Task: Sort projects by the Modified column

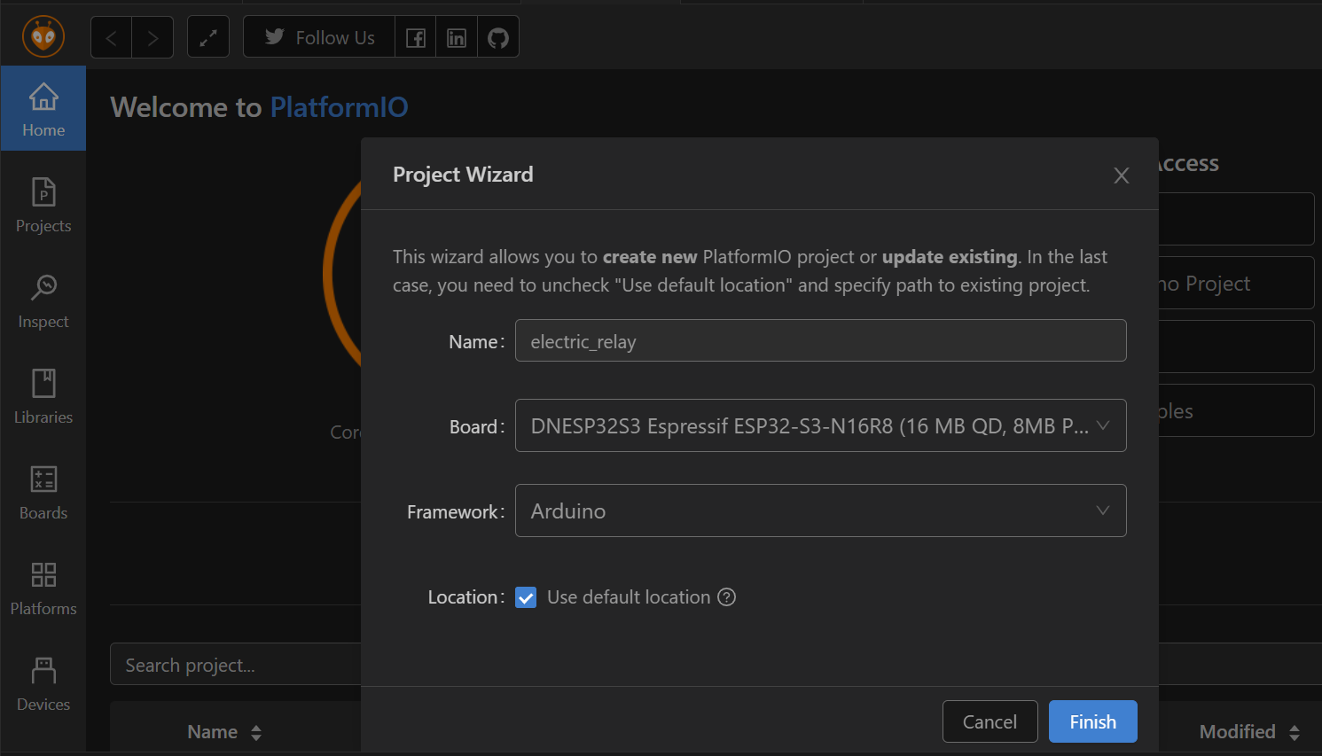Action: (1249, 732)
